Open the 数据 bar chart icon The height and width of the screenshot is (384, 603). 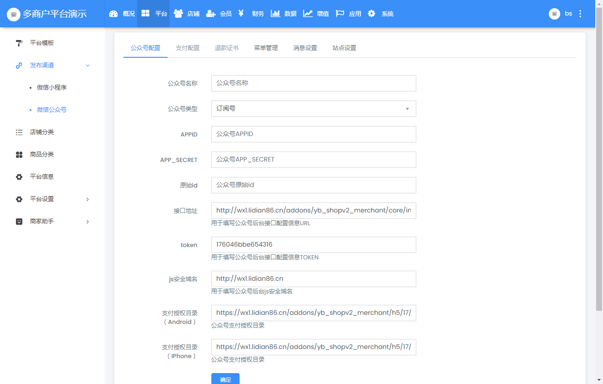[x=275, y=14]
